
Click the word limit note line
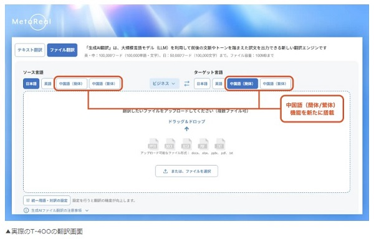point(179,55)
